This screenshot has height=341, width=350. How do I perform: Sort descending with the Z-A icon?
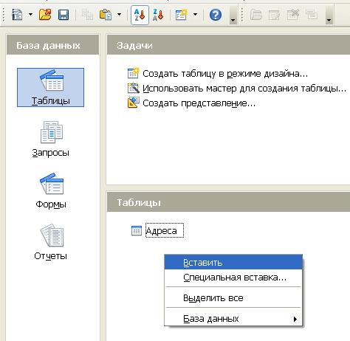click(158, 15)
